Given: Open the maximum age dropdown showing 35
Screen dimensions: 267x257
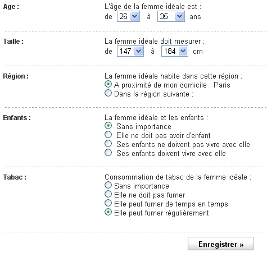Looking at the screenshot, I should pyautogui.click(x=171, y=16).
